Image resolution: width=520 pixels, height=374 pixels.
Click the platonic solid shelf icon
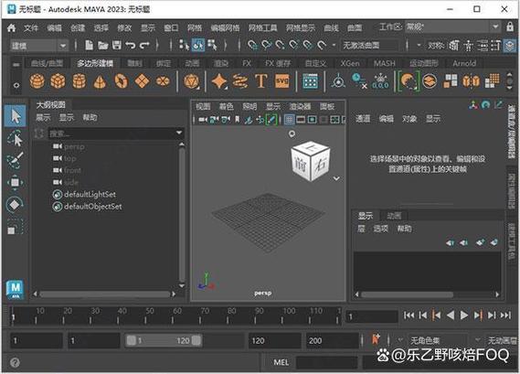[x=191, y=81]
